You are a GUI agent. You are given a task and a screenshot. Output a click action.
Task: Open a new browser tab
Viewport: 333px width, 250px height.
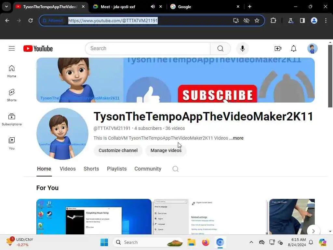[250, 7]
